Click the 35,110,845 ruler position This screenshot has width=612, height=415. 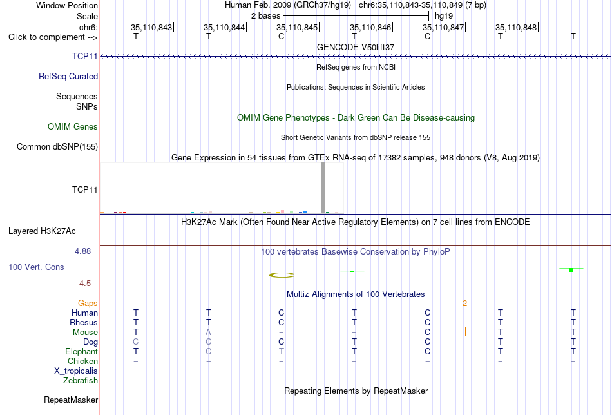pos(297,27)
